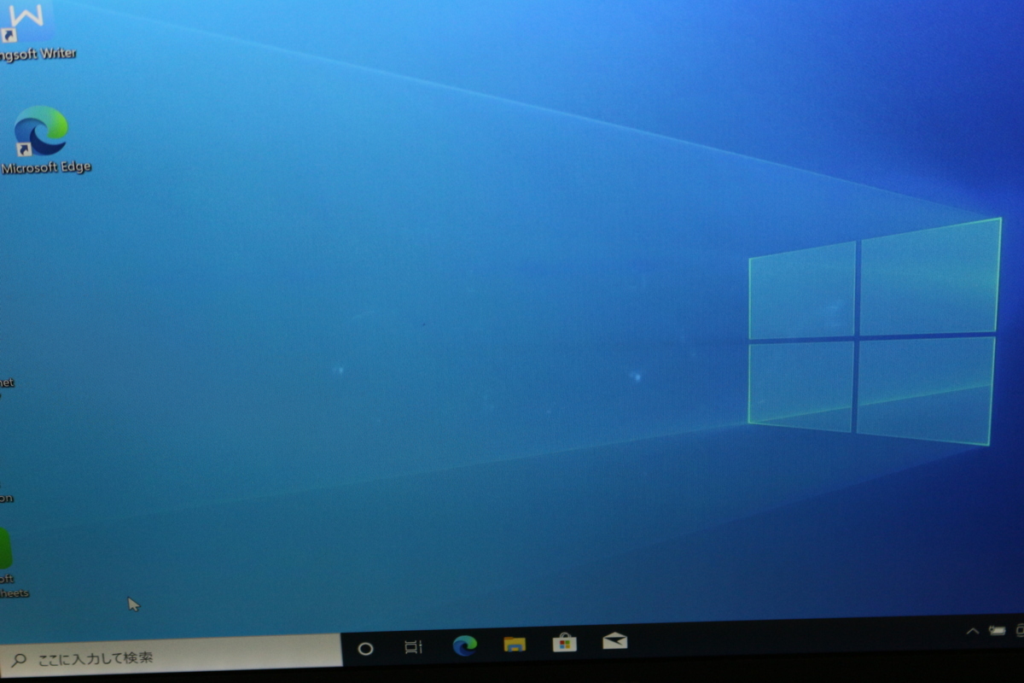Click the taskbar search box ここに入力して検索
The width and height of the screenshot is (1024, 683).
(x=171, y=654)
